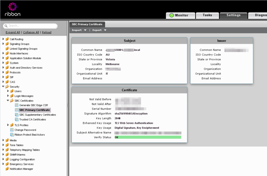
Task: Click the SBC Certificates open folder icon
Action: 12,101
